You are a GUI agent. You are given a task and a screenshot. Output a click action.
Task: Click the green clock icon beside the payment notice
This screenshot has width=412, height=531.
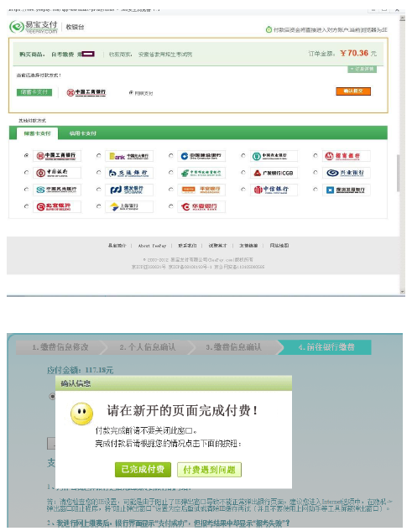point(269,29)
